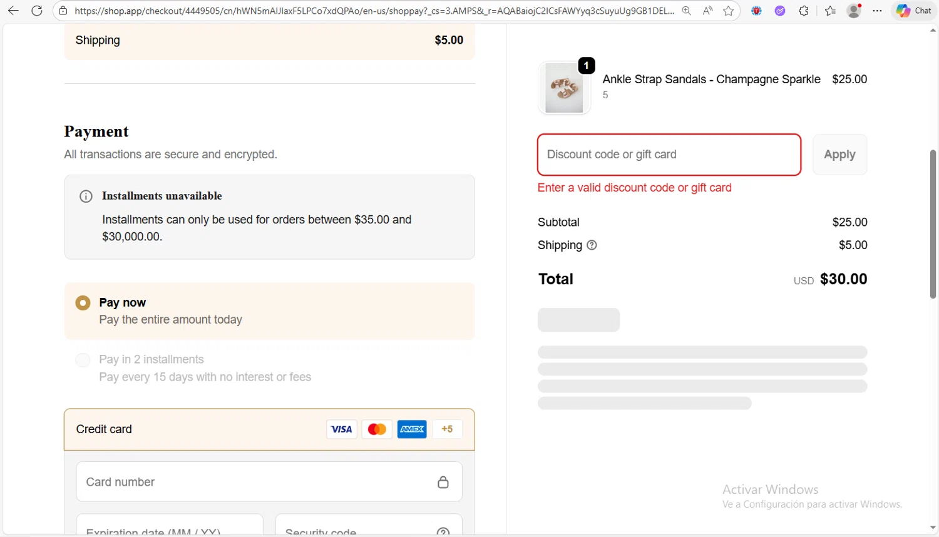The image size is (939, 537).
Task: Click the American Express logo
Action: pos(412,429)
